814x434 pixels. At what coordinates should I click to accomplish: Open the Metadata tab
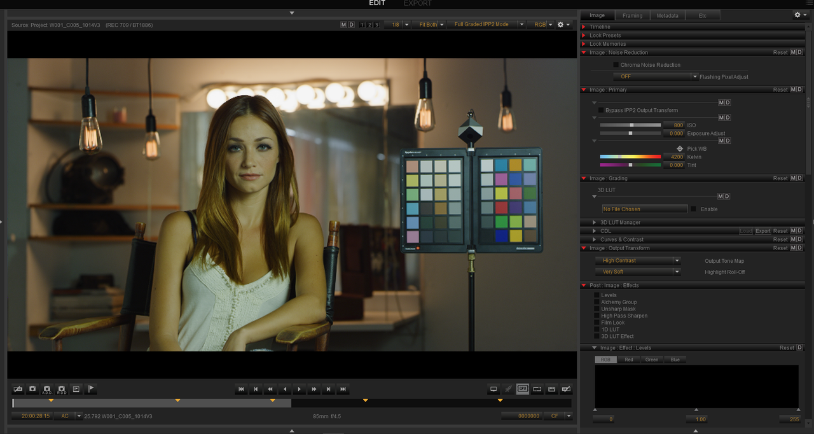coord(667,15)
